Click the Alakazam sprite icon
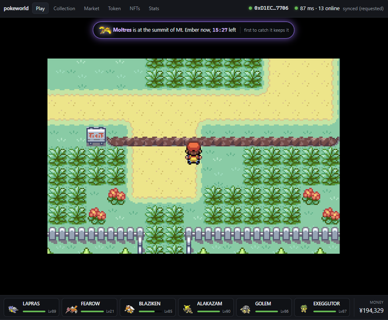 (188, 309)
